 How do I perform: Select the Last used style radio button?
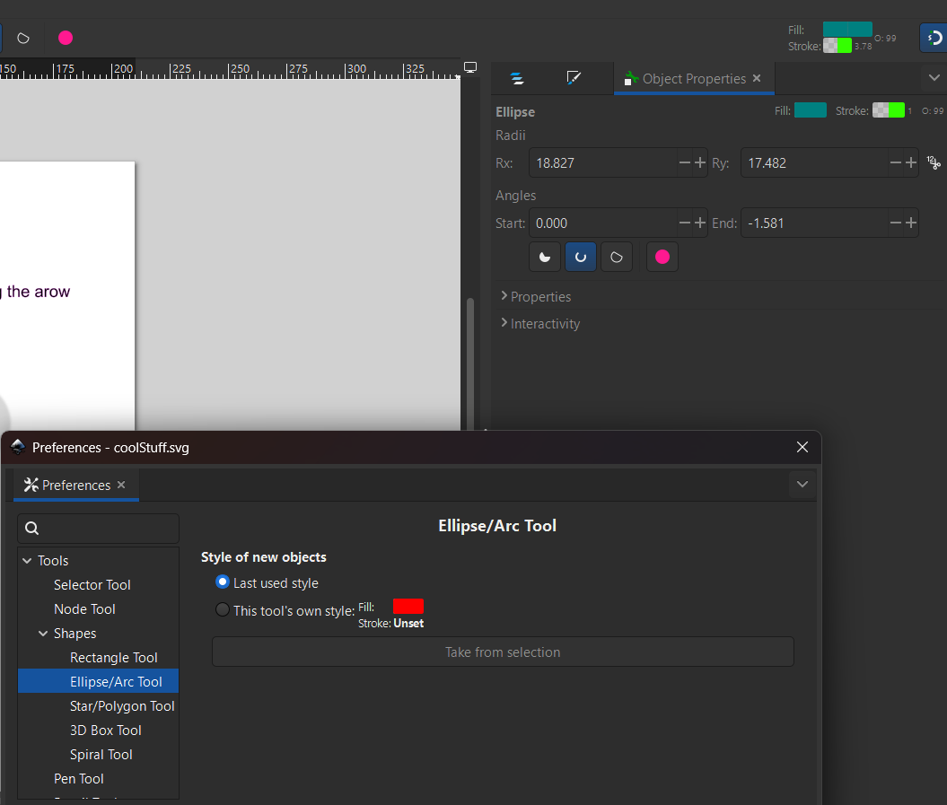[222, 582]
